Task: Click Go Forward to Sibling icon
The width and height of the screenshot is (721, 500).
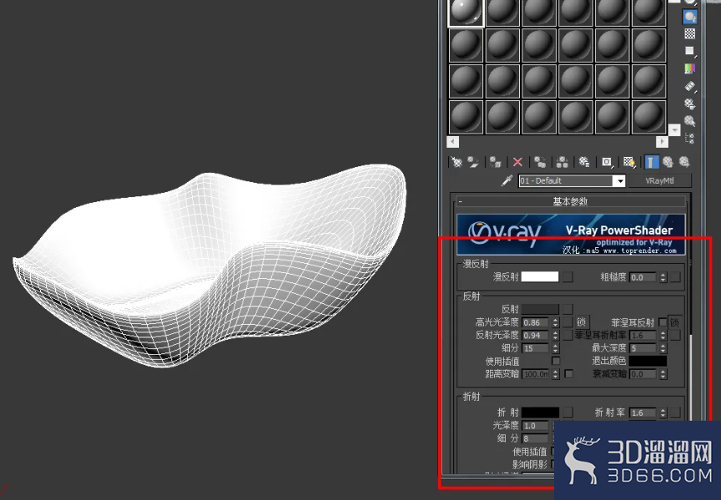Action: coord(684,162)
